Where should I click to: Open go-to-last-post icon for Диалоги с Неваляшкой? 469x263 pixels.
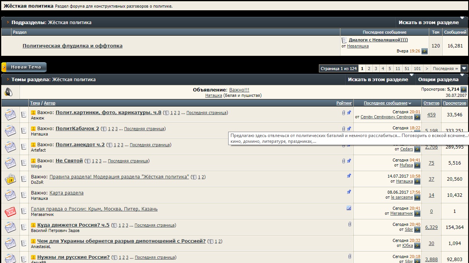tap(425, 51)
